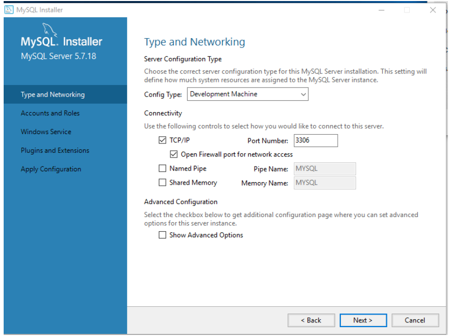Click the Next button
The width and height of the screenshot is (449, 336).
(363, 320)
